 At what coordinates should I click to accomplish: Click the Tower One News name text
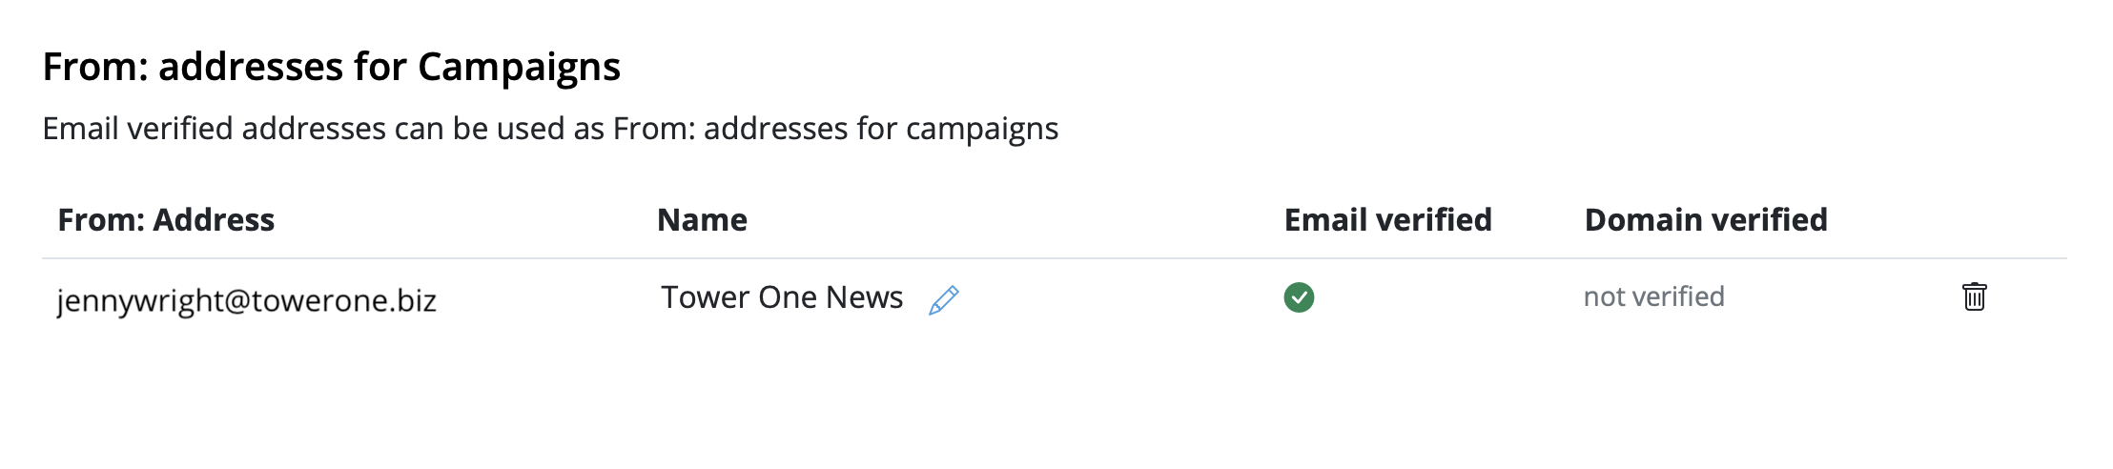[782, 297]
